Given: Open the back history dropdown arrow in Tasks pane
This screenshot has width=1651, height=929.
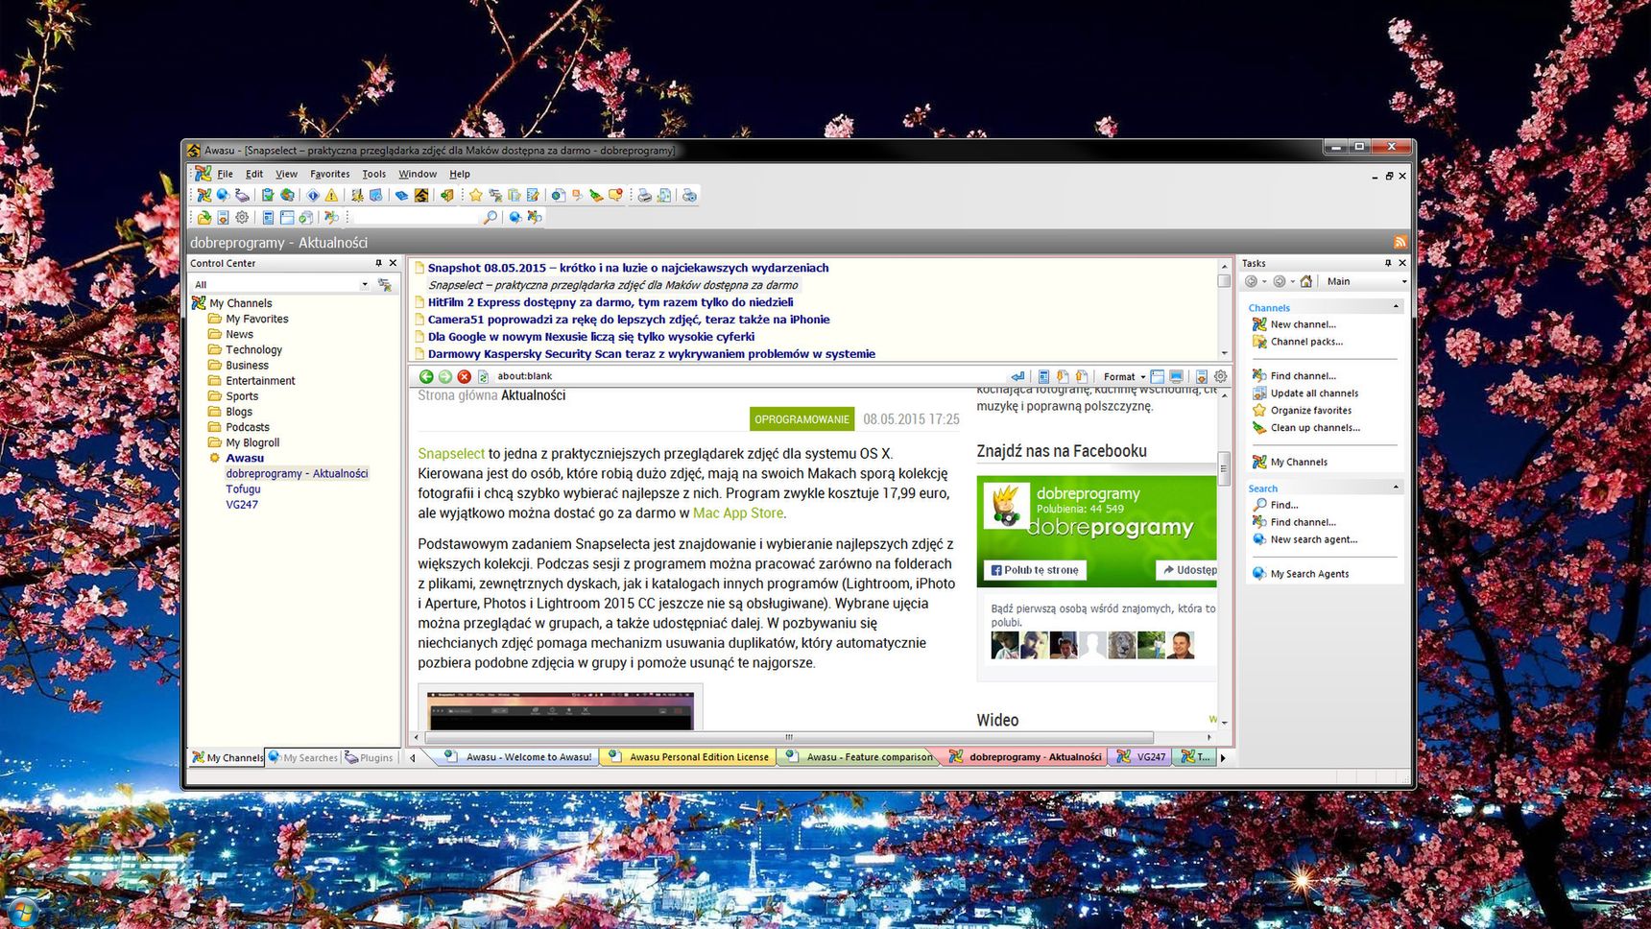Looking at the screenshot, I should [1264, 281].
